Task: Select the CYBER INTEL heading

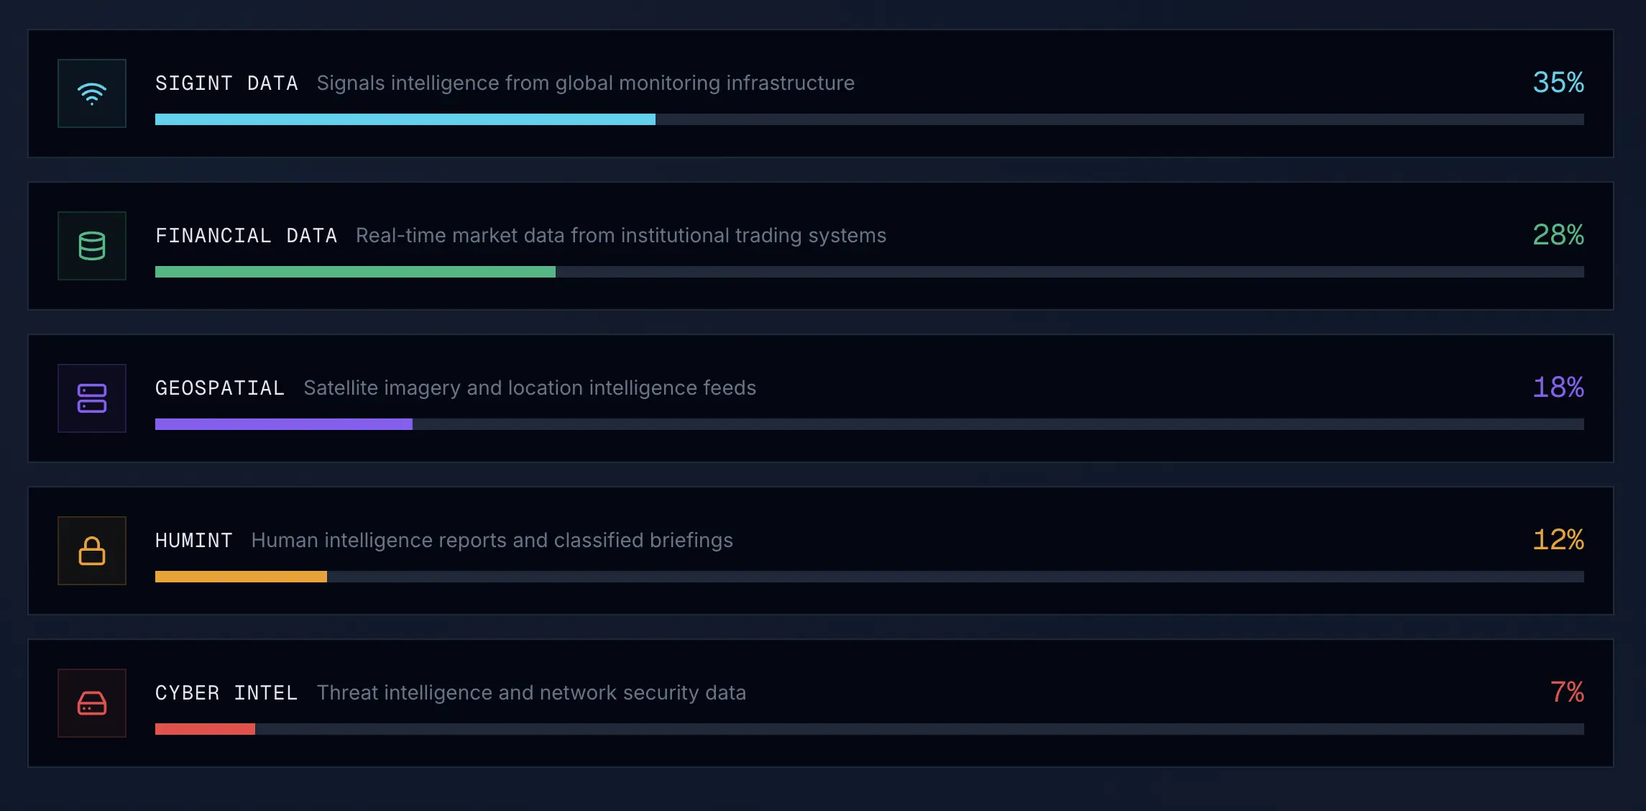Action: (226, 693)
